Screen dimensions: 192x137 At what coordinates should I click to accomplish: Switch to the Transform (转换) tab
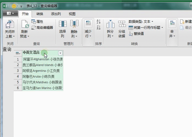click(40, 14)
